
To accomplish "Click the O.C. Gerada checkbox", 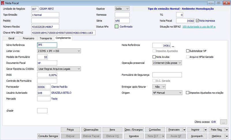I will 154,80.
